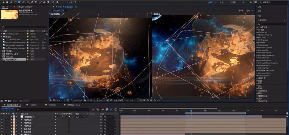Click the 0:00:05:00 current time display
The width and height of the screenshot is (289, 135).
(x=8, y=109)
